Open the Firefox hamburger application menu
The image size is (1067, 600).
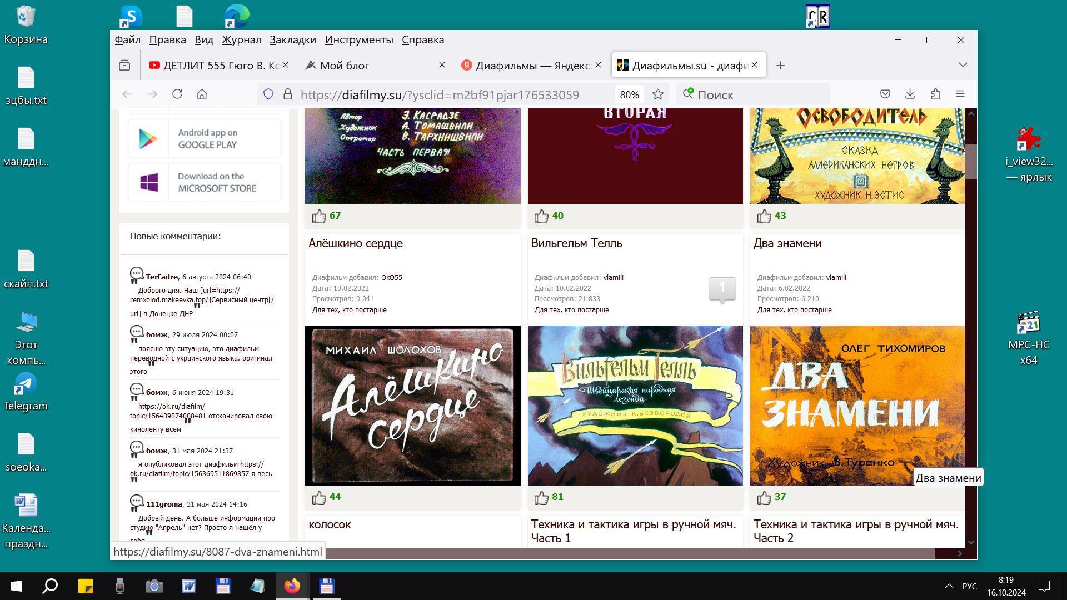click(x=960, y=94)
